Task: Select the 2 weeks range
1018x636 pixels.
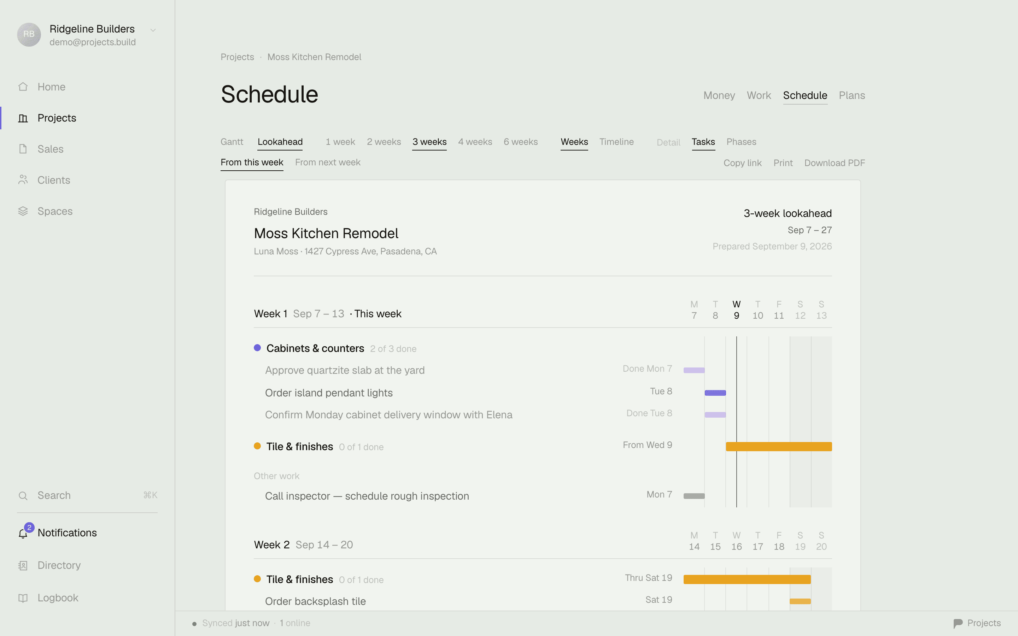Action: [384, 142]
